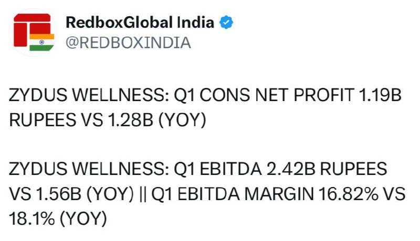Open the @REDBOXINDIA handle link

coord(128,43)
